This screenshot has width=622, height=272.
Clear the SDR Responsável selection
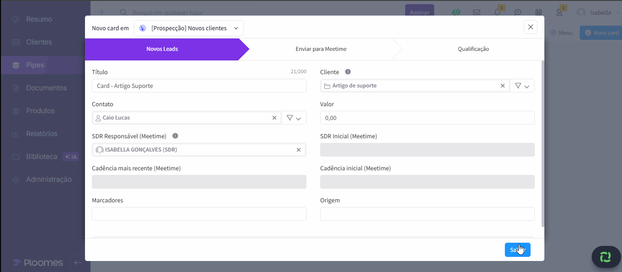point(299,150)
